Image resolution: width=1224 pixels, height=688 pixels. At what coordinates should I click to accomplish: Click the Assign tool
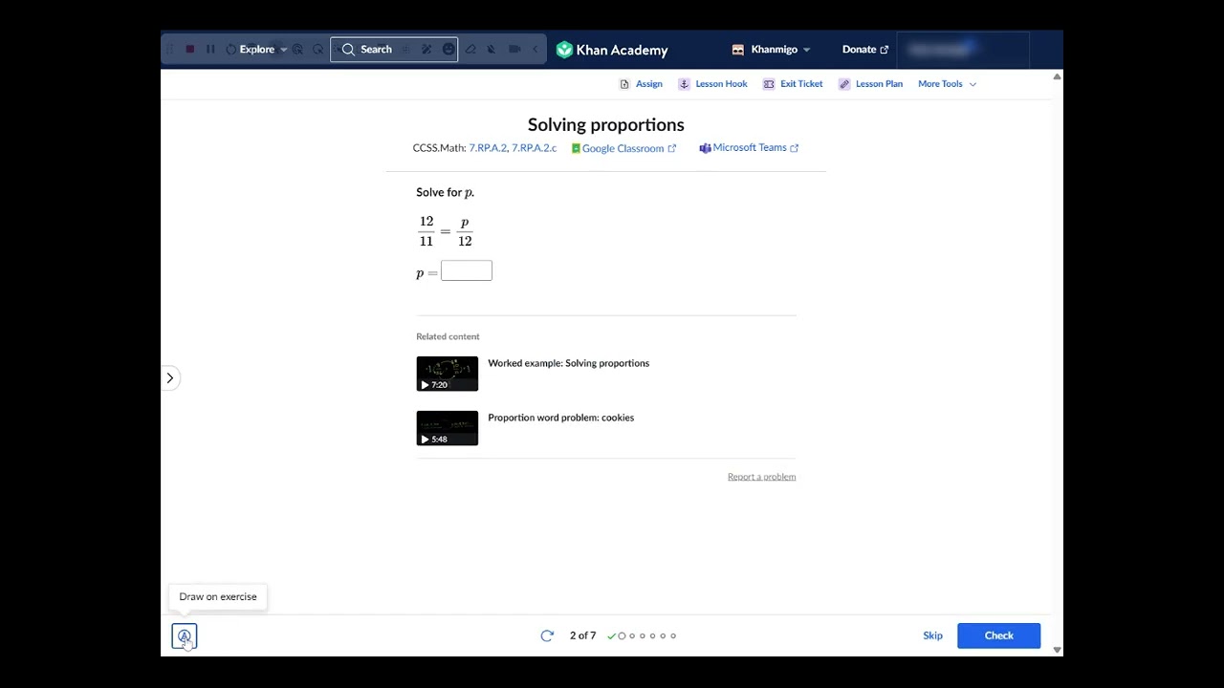click(641, 84)
